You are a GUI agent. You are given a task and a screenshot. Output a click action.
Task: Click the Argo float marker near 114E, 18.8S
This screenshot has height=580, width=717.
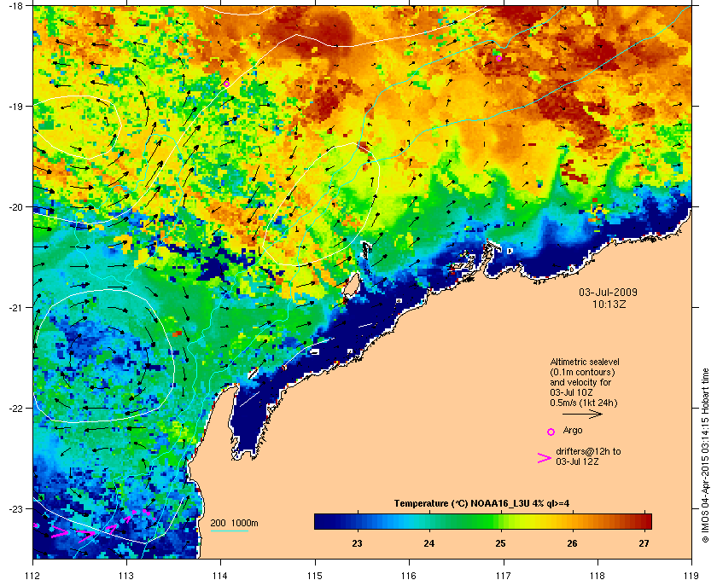[226, 84]
